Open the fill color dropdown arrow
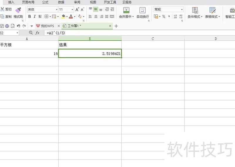This screenshot has height=167, width=235. (67, 16)
